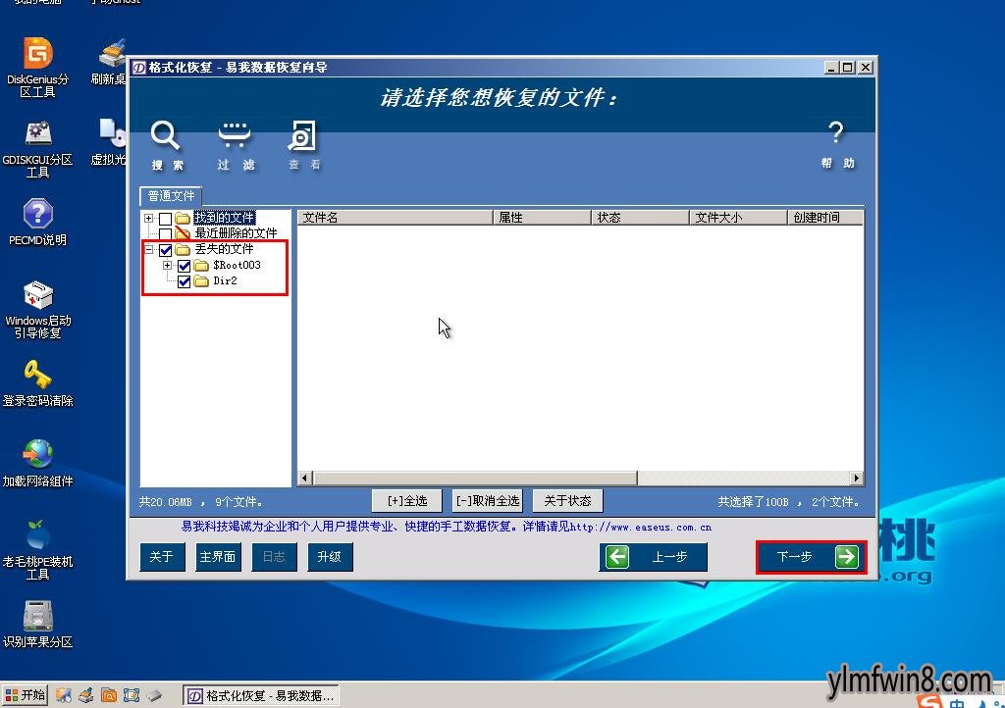Uncheck the 丢失的文件 checkbox
Screen dimensions: 1005x708
(165, 250)
